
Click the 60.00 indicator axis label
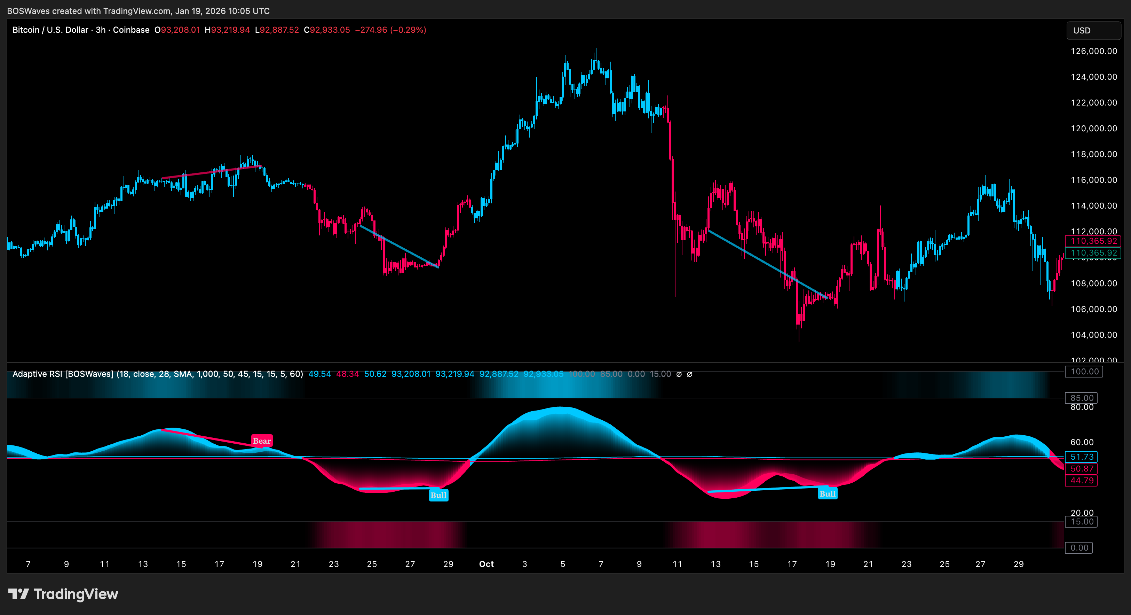point(1082,442)
